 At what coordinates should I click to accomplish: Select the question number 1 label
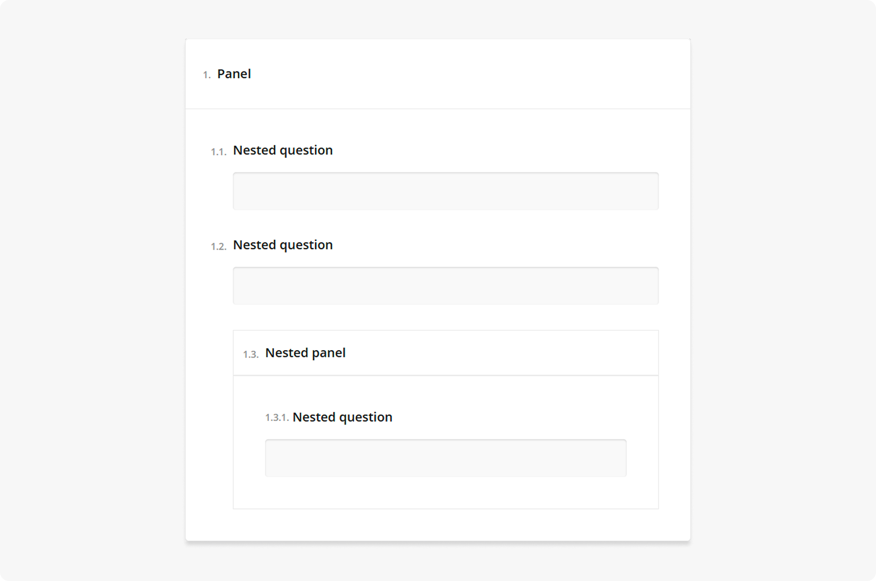coord(206,74)
